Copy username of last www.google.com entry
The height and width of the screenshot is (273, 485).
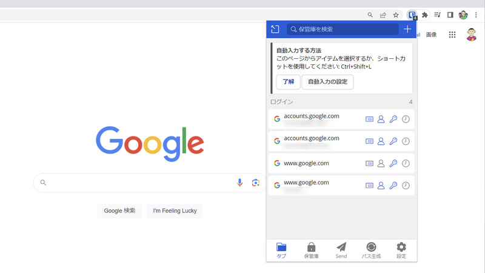[381, 186]
